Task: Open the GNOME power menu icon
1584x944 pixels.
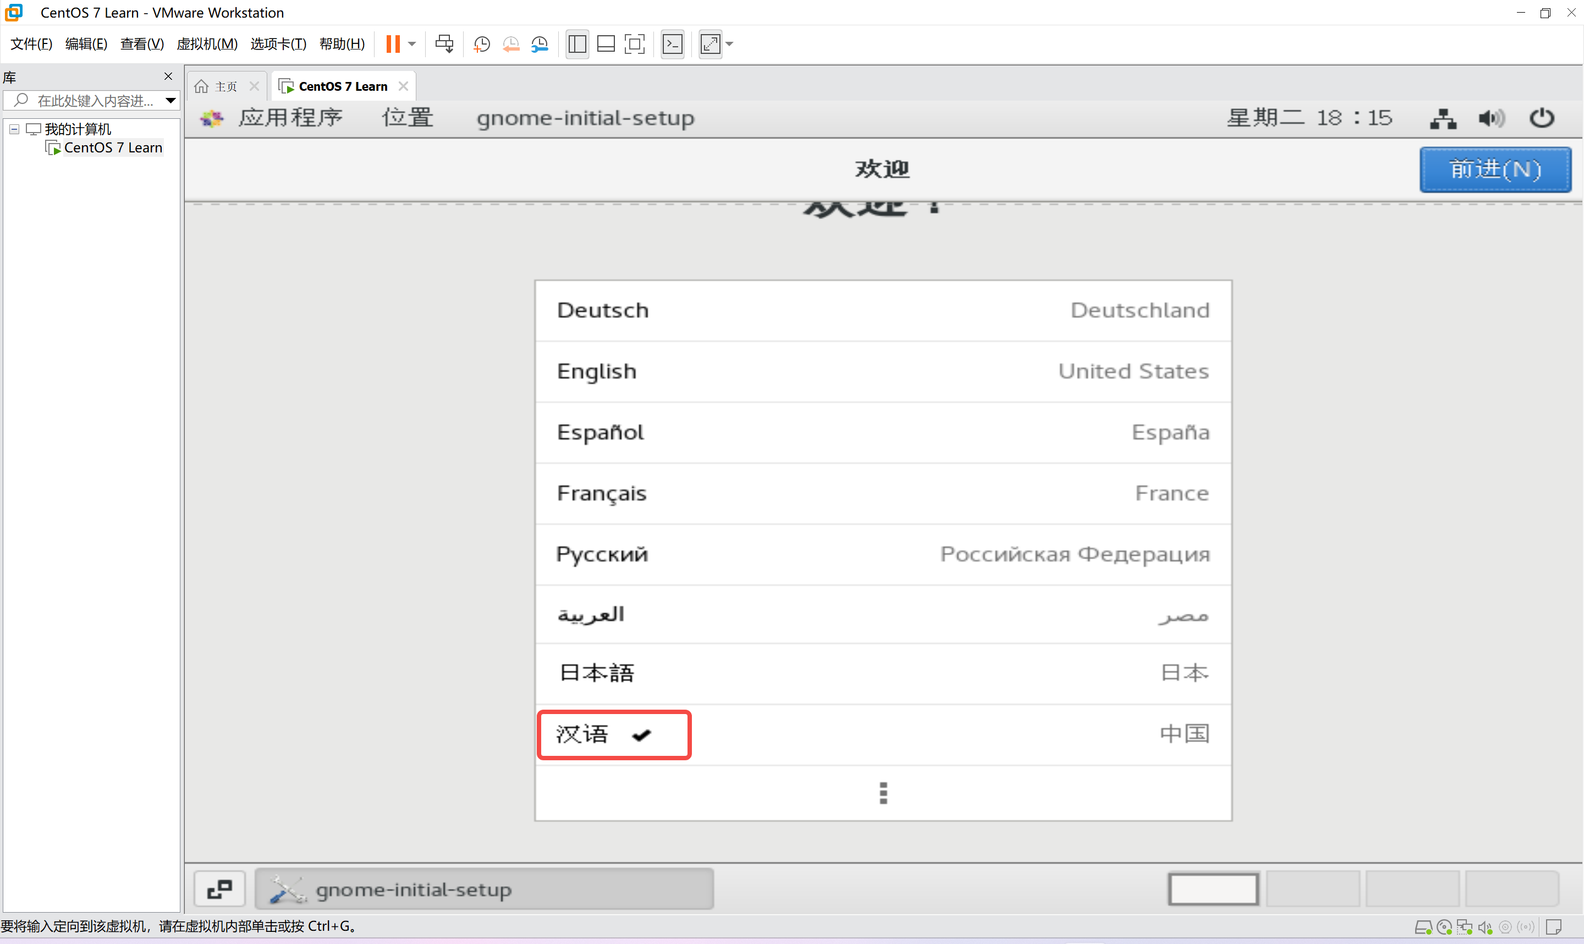Action: (x=1542, y=118)
